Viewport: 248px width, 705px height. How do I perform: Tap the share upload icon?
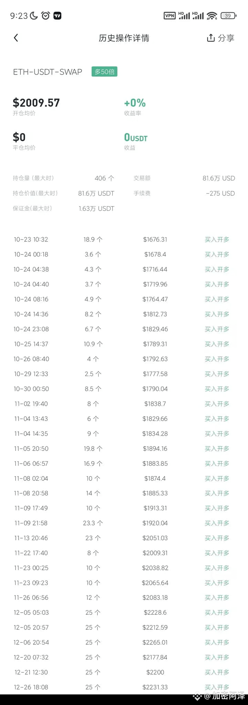tap(210, 38)
